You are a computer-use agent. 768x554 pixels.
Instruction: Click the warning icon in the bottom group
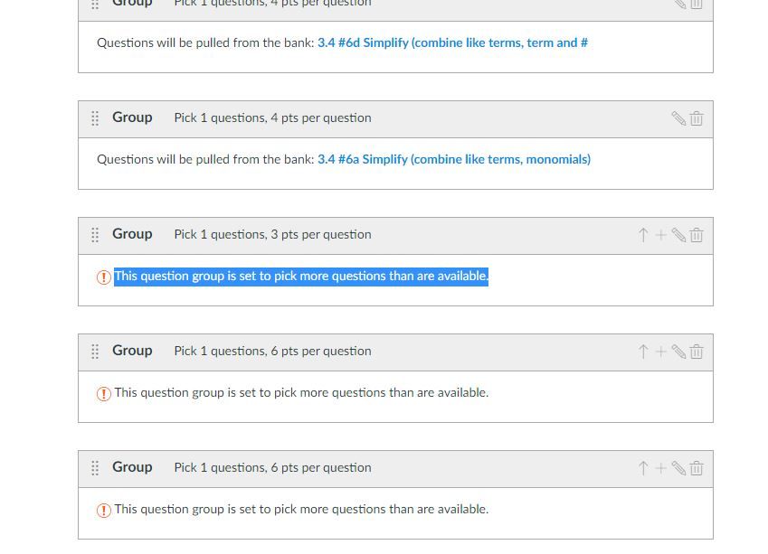(x=104, y=511)
